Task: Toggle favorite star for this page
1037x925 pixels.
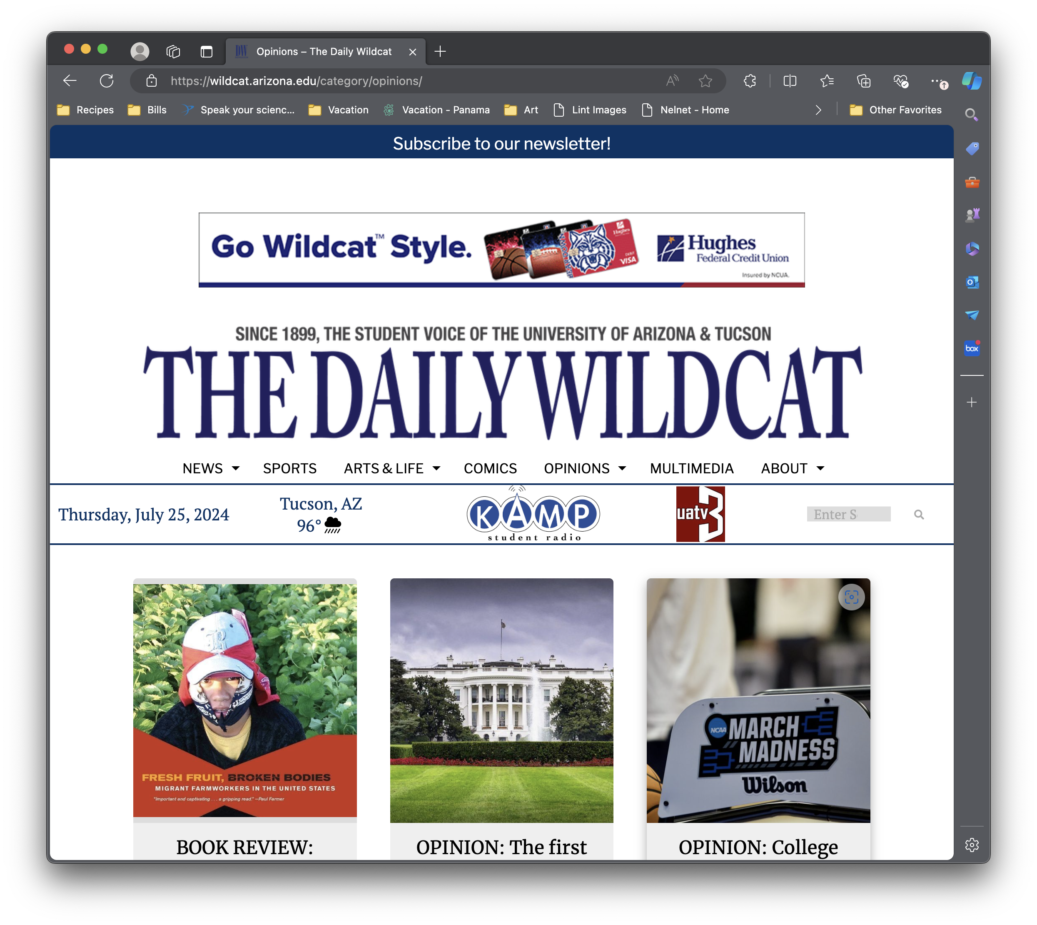Action: click(x=705, y=81)
